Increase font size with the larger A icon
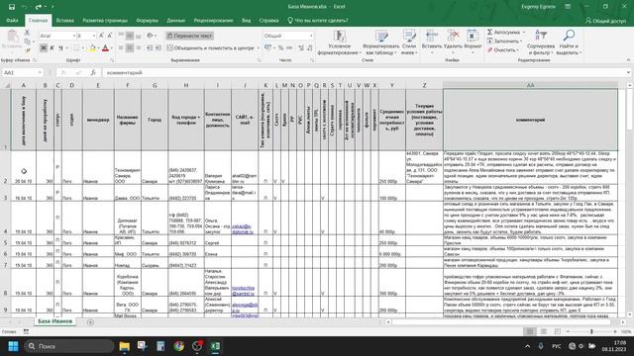Viewport: 634px width, 356px height. coord(101,36)
